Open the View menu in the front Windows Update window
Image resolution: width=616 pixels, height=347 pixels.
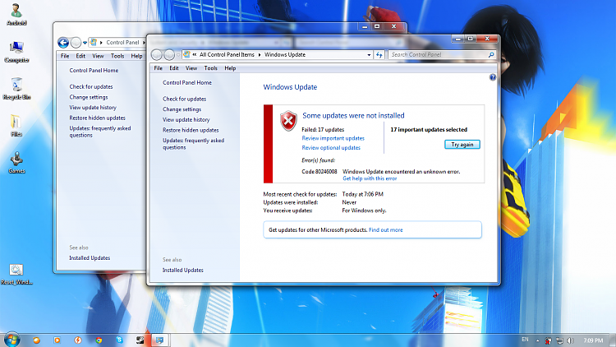pyautogui.click(x=191, y=68)
